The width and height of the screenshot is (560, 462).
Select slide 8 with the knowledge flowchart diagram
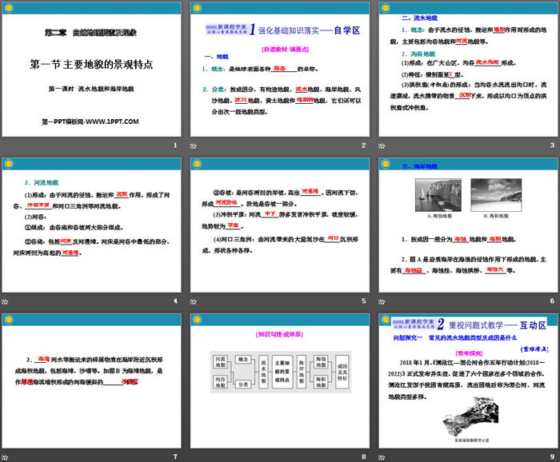pyautogui.click(x=279, y=380)
